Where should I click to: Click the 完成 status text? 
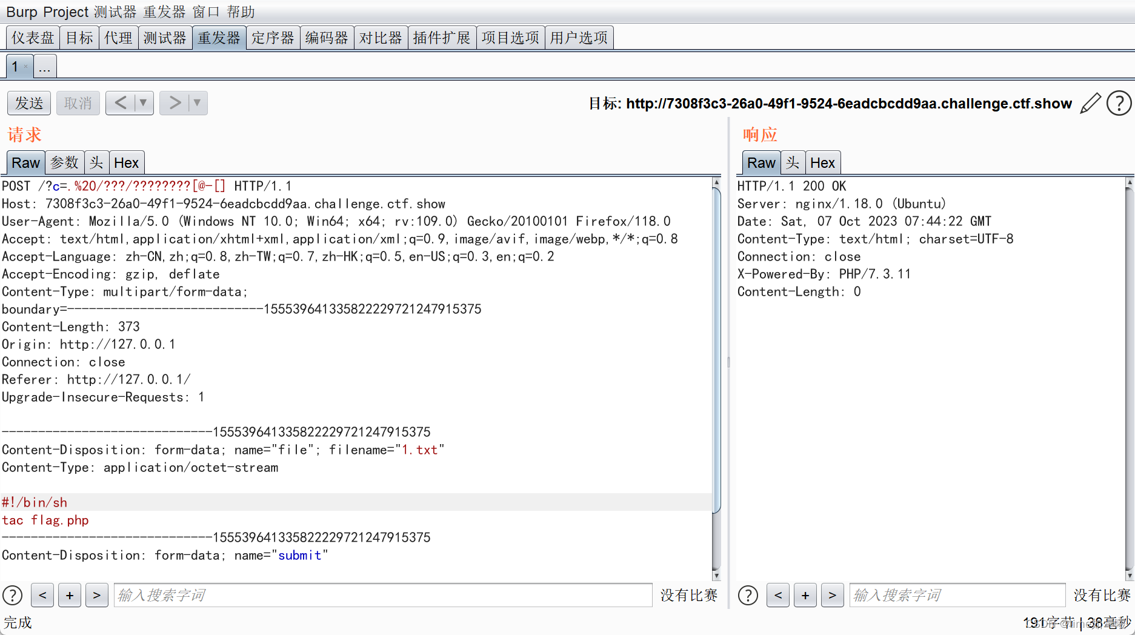[18, 622]
